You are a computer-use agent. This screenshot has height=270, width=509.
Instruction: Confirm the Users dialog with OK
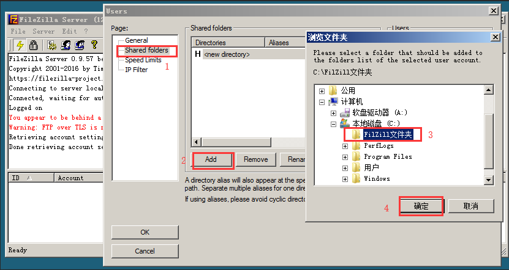[x=145, y=232]
